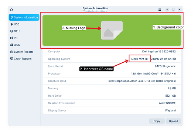
Task: Click the Display Server label
Action: click(57, 111)
